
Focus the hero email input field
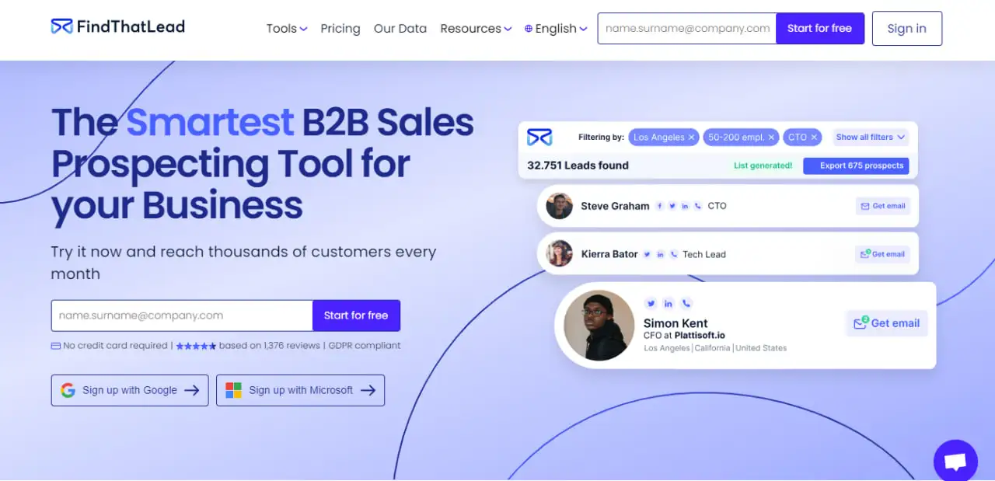click(182, 315)
